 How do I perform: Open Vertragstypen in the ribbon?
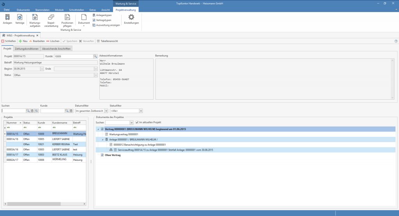[102, 20]
